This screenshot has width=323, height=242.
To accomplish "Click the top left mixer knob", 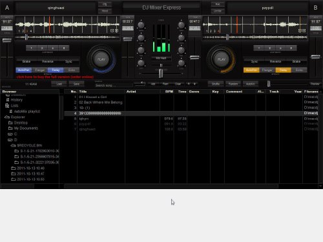I will [141, 25].
